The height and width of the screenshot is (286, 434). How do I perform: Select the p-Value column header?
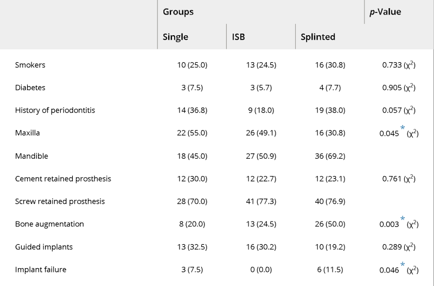(x=385, y=12)
